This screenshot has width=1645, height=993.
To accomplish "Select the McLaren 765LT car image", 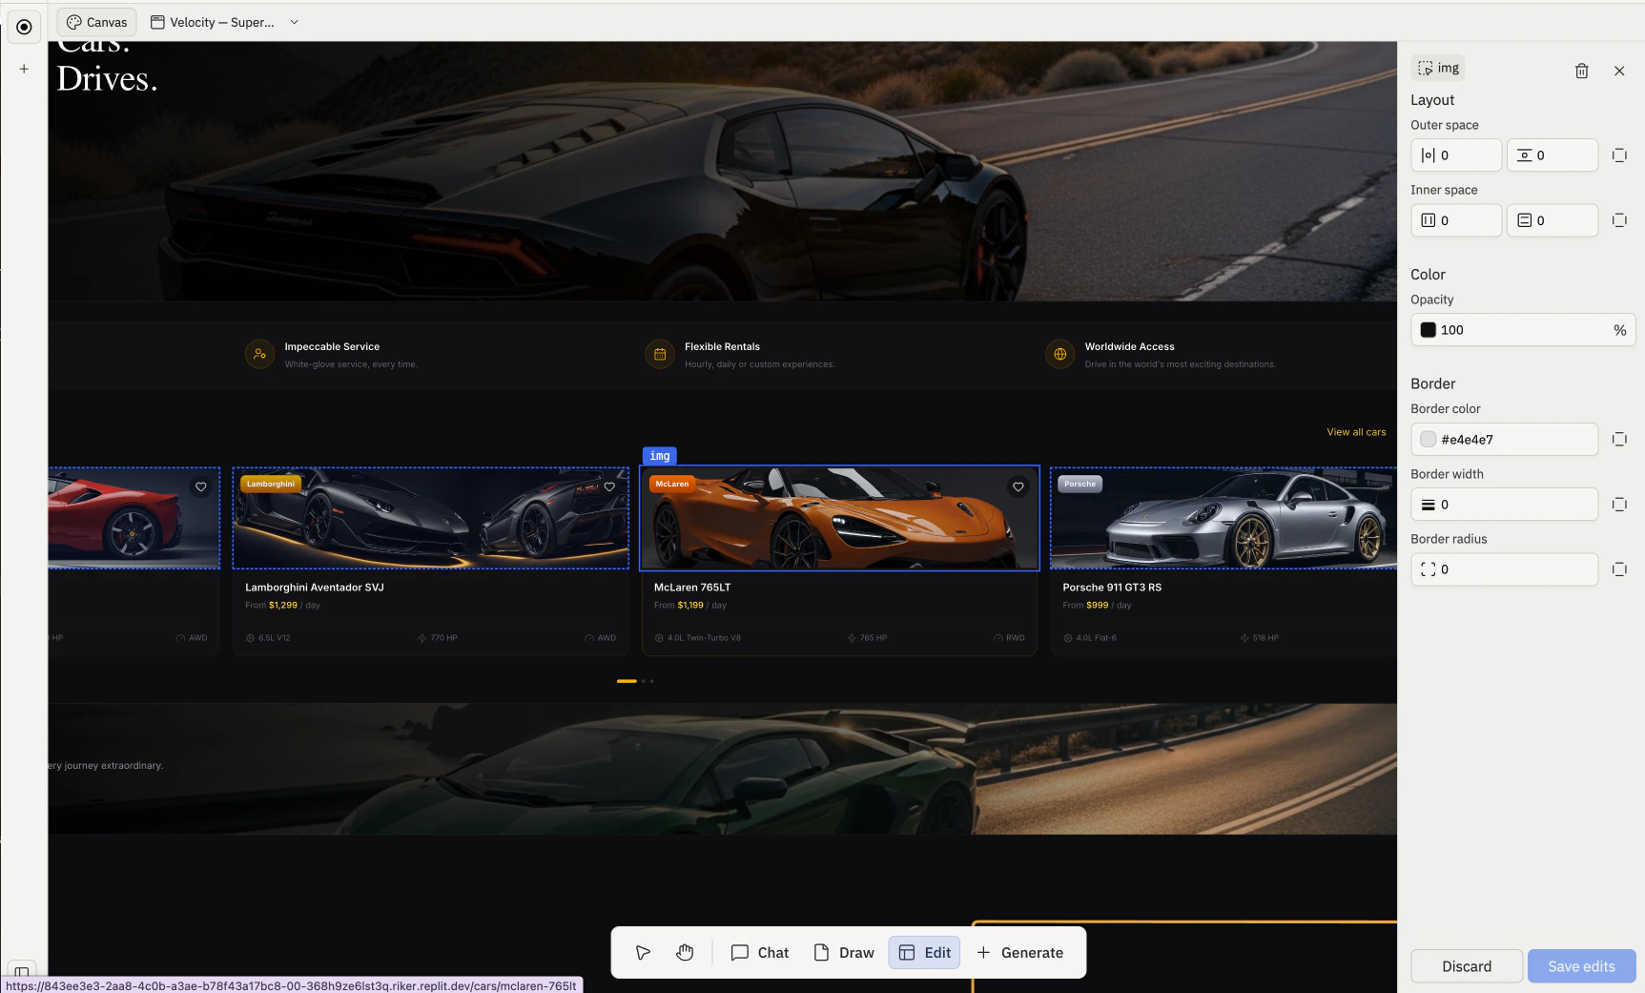I will (x=839, y=518).
